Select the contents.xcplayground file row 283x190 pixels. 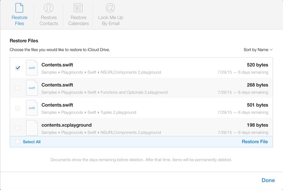(141, 128)
